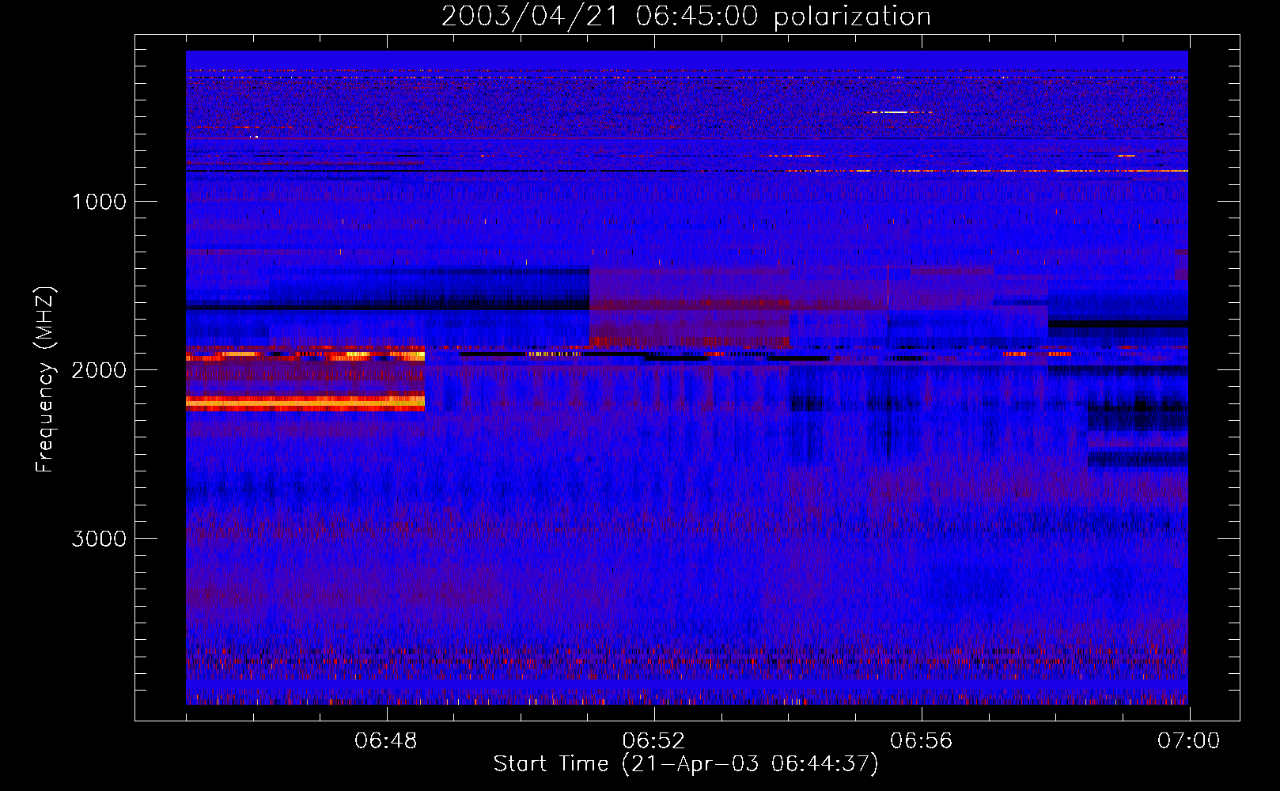Click the "Frequency (MHZ)" axis label

pos(45,380)
